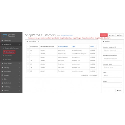Check the box for Demo Demo customer
The image size is (125, 125).
[28, 50]
